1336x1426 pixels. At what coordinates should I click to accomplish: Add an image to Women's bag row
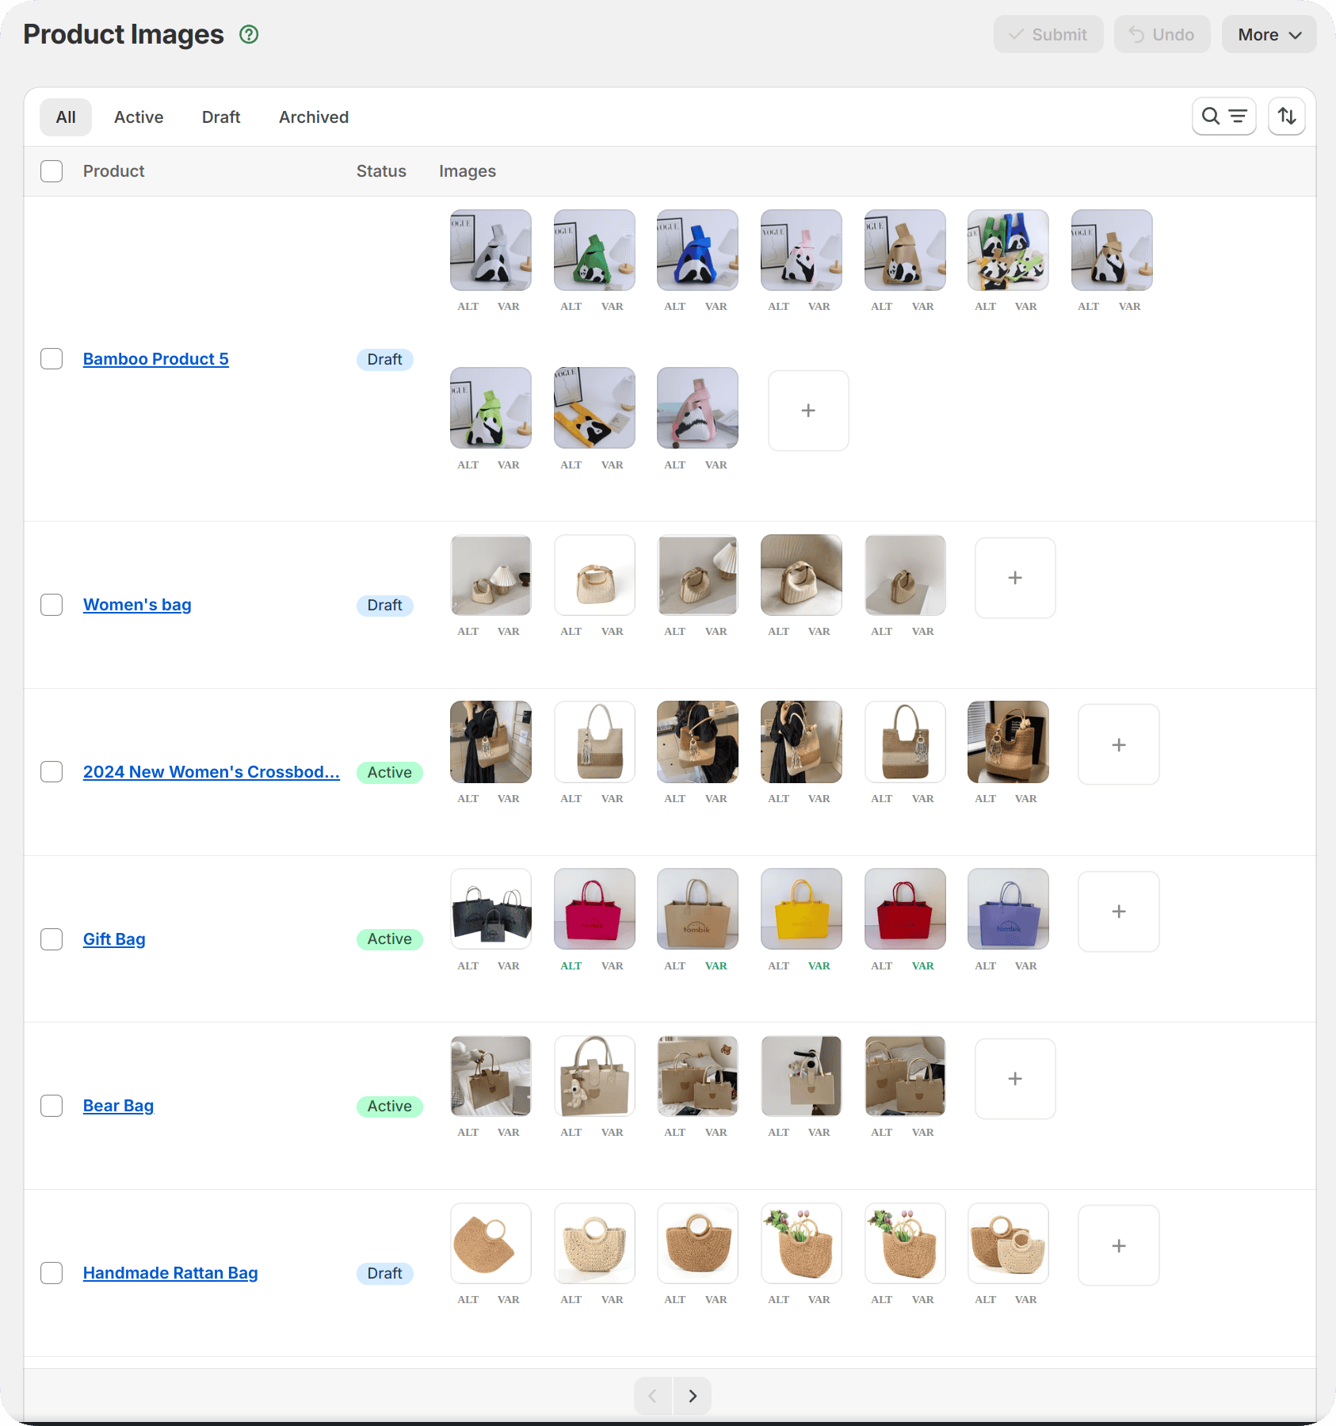click(1014, 577)
